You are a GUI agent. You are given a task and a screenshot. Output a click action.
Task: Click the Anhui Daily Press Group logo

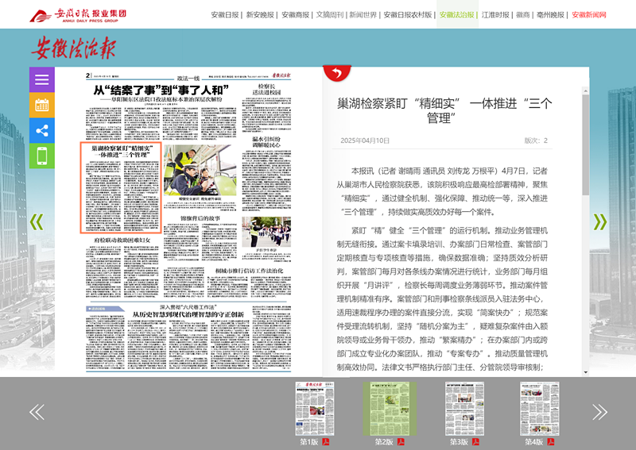click(x=78, y=15)
